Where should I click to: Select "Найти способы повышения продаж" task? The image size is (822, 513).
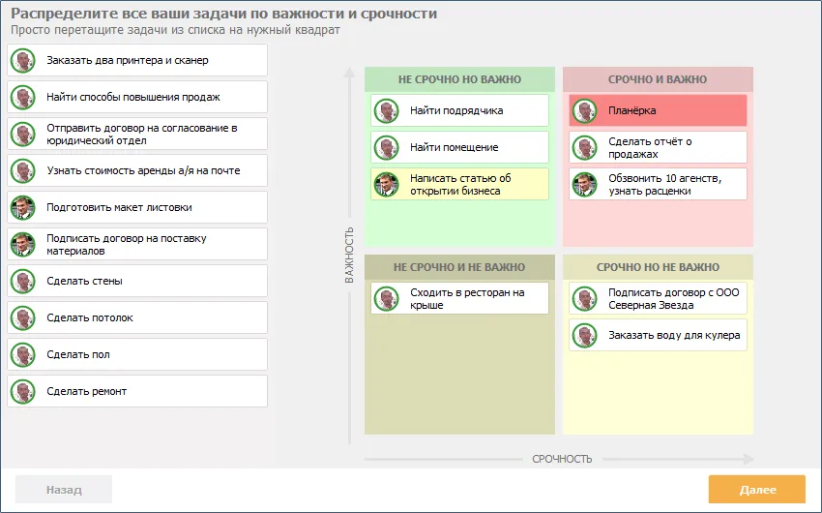[x=136, y=97]
